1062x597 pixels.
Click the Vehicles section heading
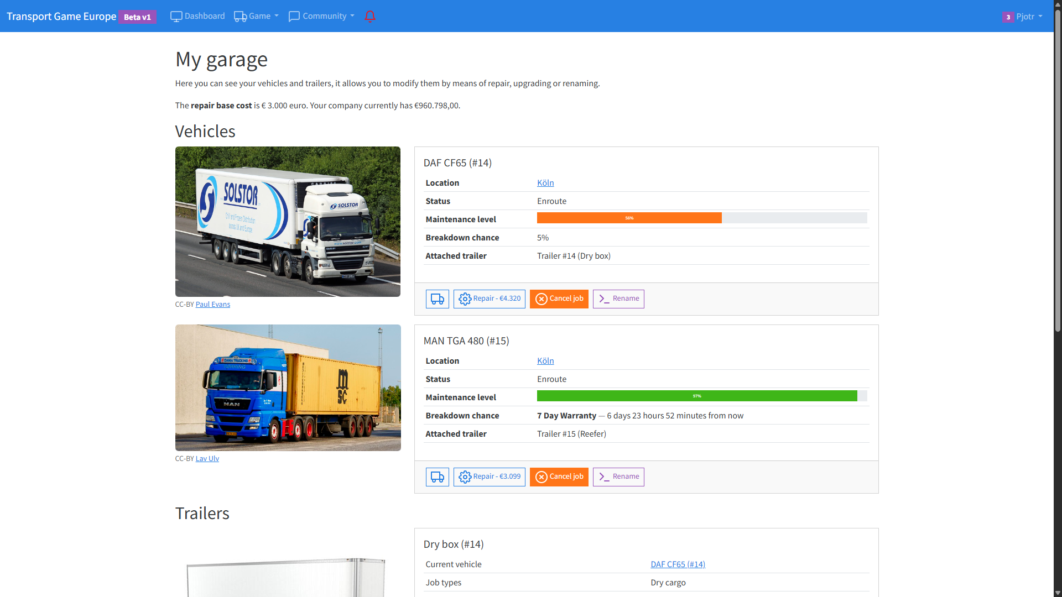tap(205, 132)
